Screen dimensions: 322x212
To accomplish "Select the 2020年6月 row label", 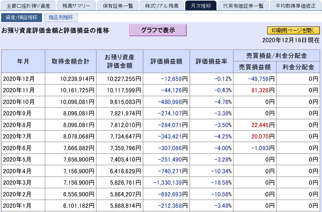I will 23,148.
